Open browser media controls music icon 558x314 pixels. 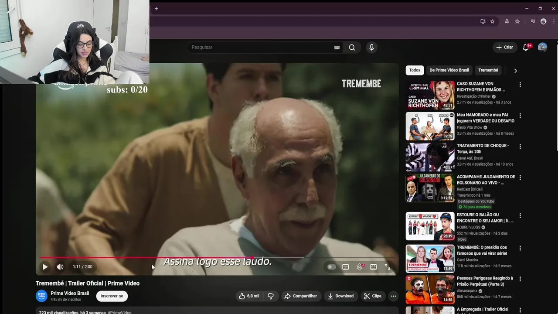[533, 21]
